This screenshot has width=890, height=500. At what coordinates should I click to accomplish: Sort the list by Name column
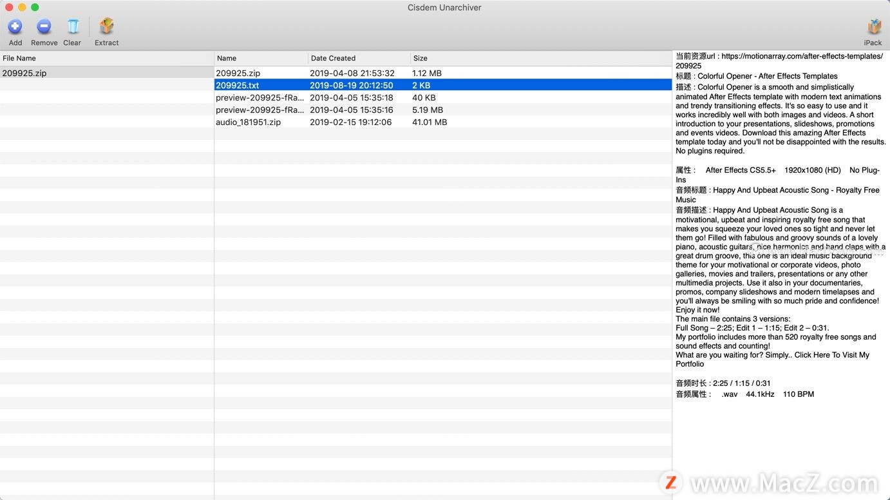(261, 58)
